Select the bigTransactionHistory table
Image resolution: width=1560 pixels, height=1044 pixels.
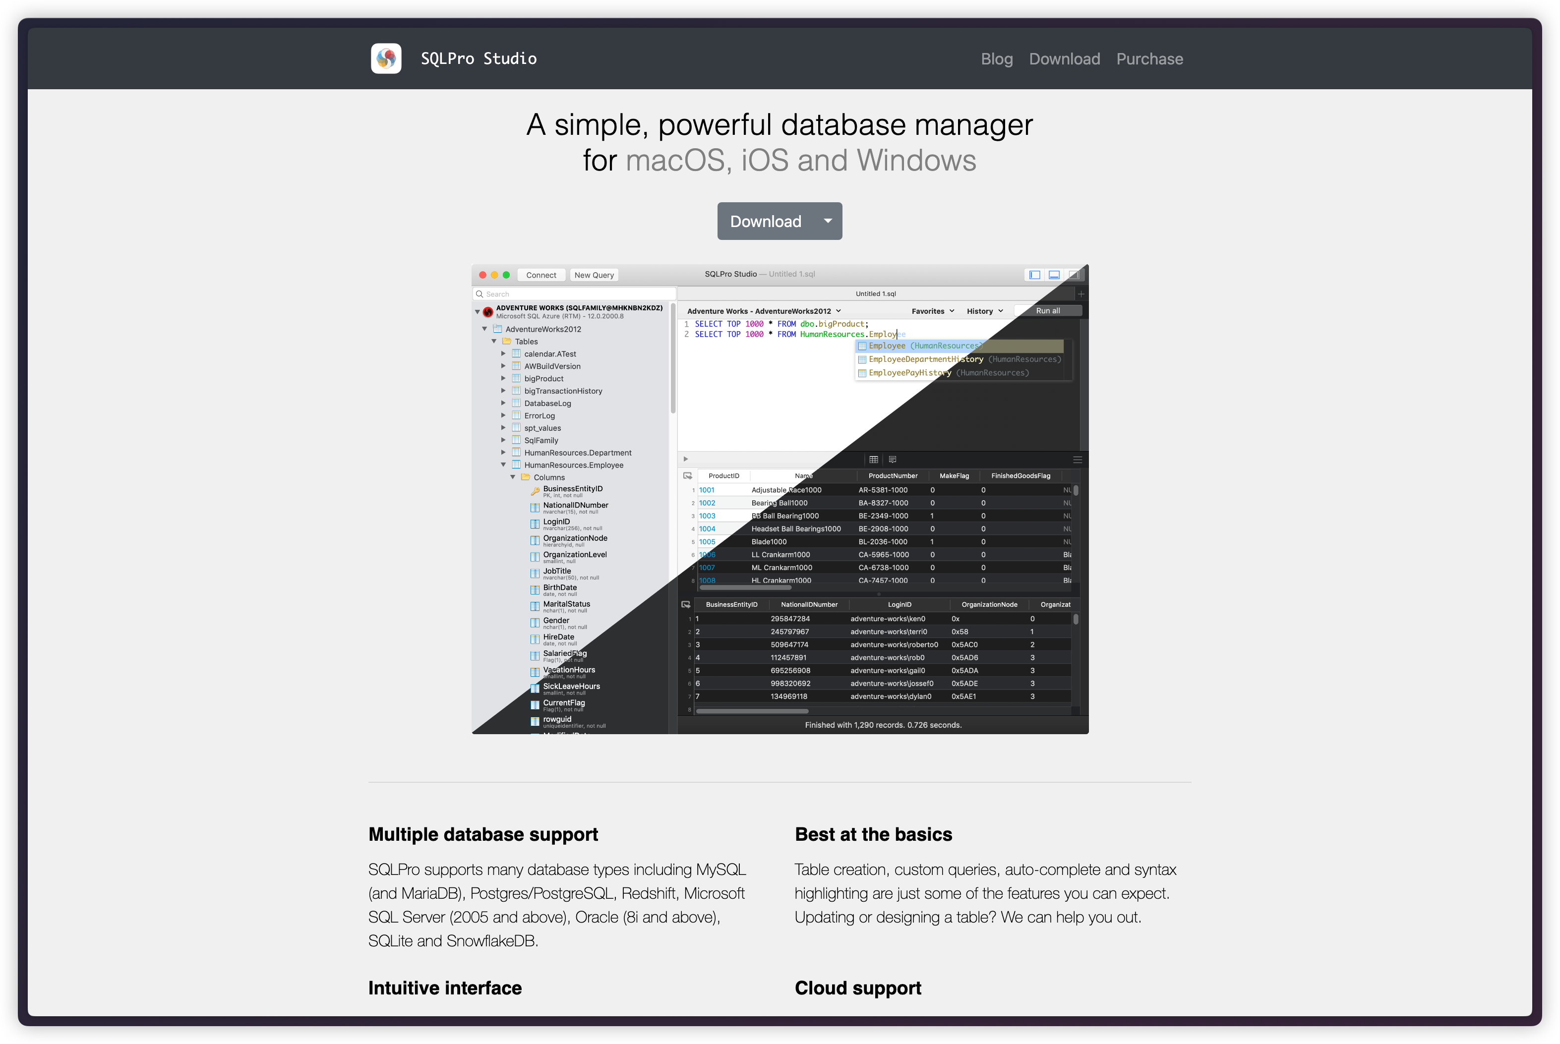coord(563,391)
